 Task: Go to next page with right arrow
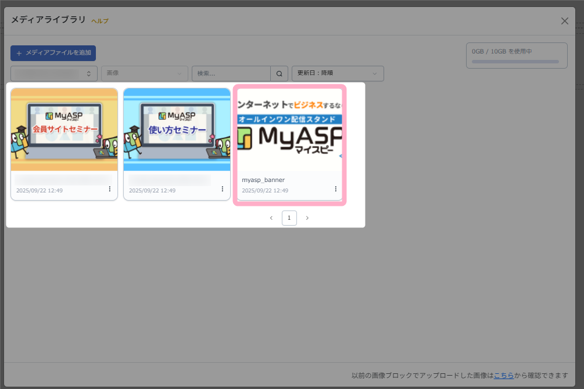click(307, 218)
